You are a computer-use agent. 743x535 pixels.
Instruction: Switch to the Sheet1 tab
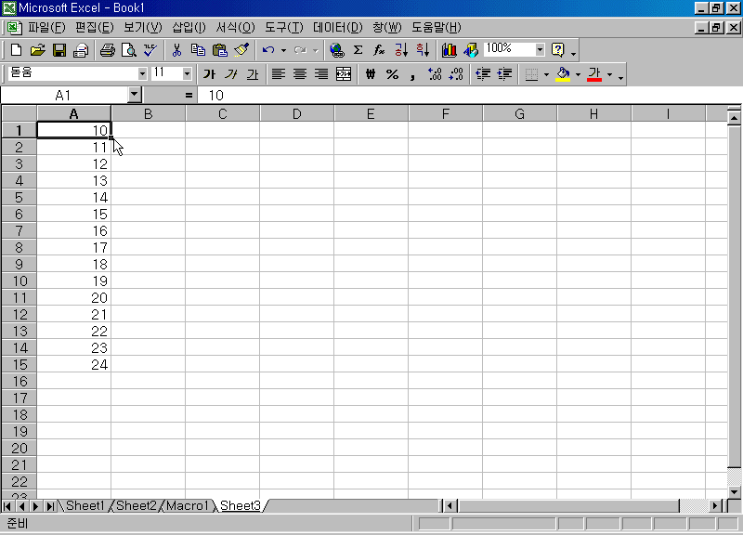coord(85,505)
